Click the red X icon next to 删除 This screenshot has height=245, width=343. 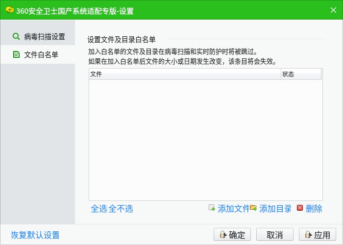click(300, 208)
